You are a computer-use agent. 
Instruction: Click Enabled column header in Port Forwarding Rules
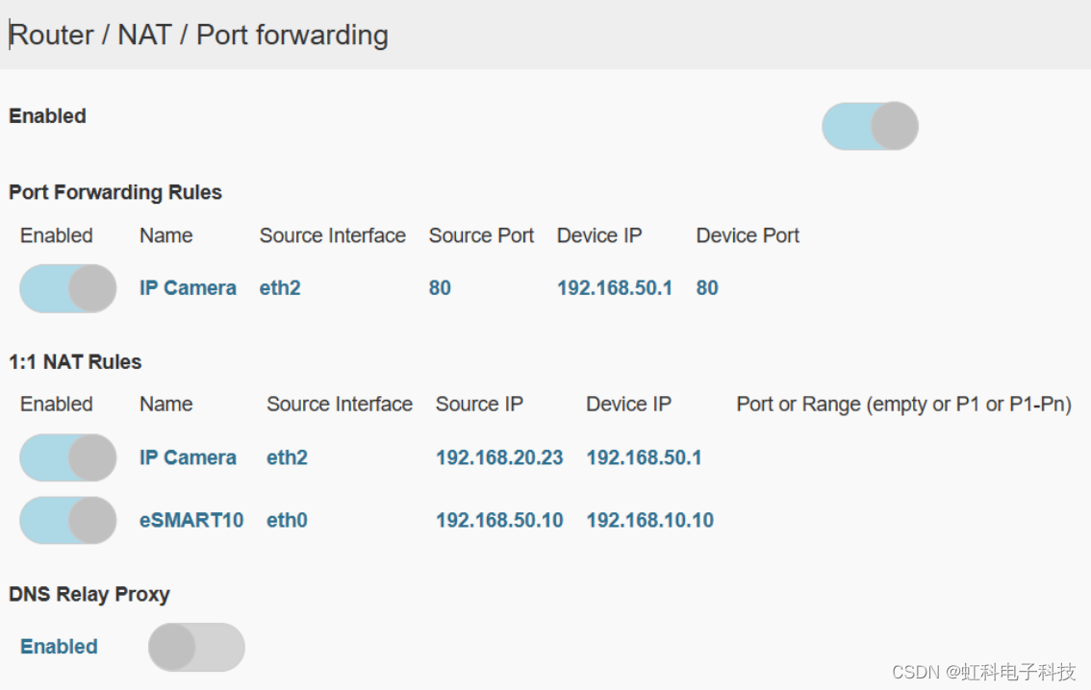click(57, 235)
